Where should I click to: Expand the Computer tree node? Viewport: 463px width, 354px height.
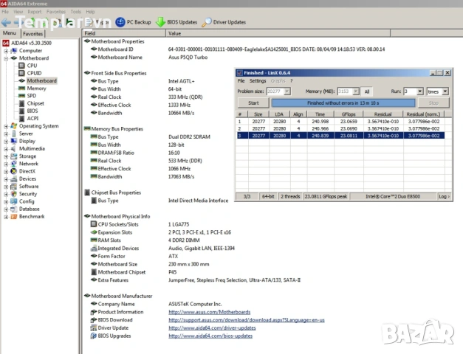tap(6, 50)
